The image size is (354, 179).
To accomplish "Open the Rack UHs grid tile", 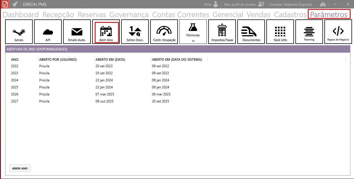I will click(x=280, y=32).
